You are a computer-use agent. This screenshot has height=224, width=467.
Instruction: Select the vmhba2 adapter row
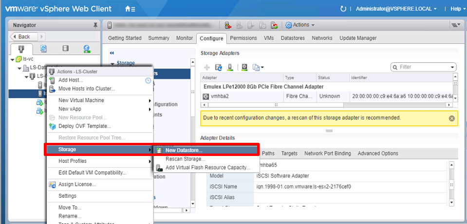(x=327, y=96)
